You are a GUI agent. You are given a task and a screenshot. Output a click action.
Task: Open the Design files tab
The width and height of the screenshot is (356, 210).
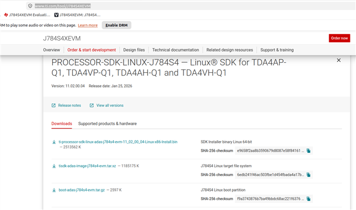pos(134,50)
